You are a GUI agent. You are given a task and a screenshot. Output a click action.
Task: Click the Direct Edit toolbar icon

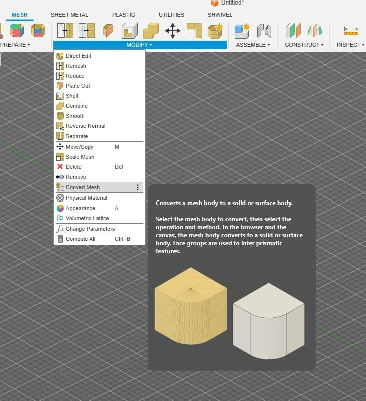tap(215, 31)
